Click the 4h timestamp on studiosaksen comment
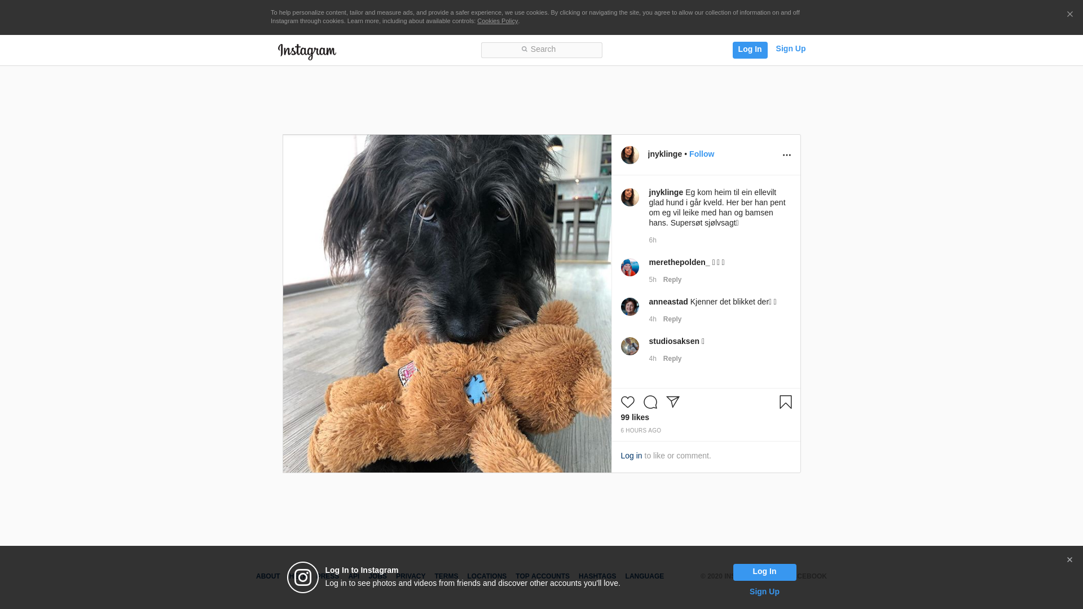Image resolution: width=1083 pixels, height=609 pixels. pyautogui.click(x=652, y=359)
